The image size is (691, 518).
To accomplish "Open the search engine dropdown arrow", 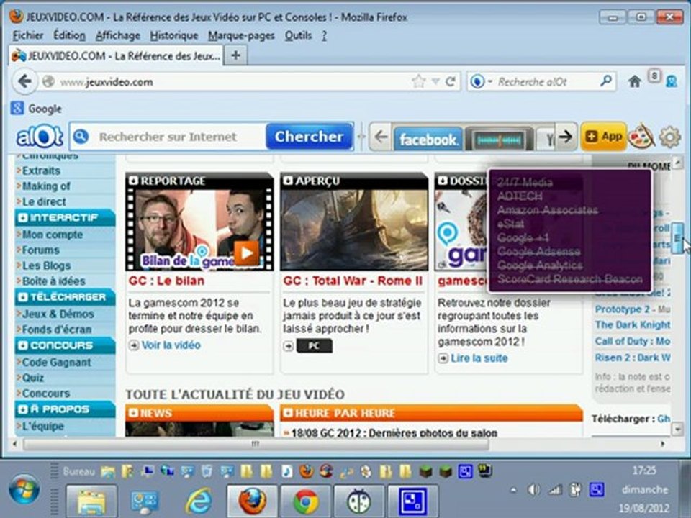I will click(x=489, y=81).
